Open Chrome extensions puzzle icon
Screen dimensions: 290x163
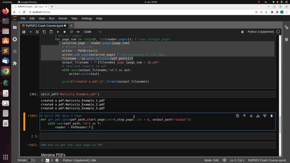pyautogui.click(x=272, y=12)
